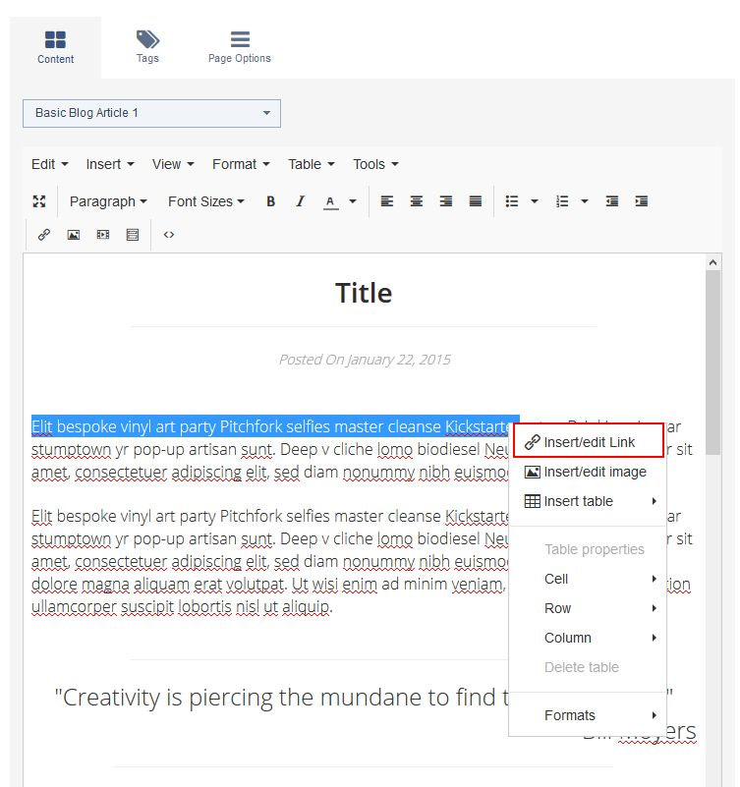
Task: Insert a bullet list
Action: 512,201
